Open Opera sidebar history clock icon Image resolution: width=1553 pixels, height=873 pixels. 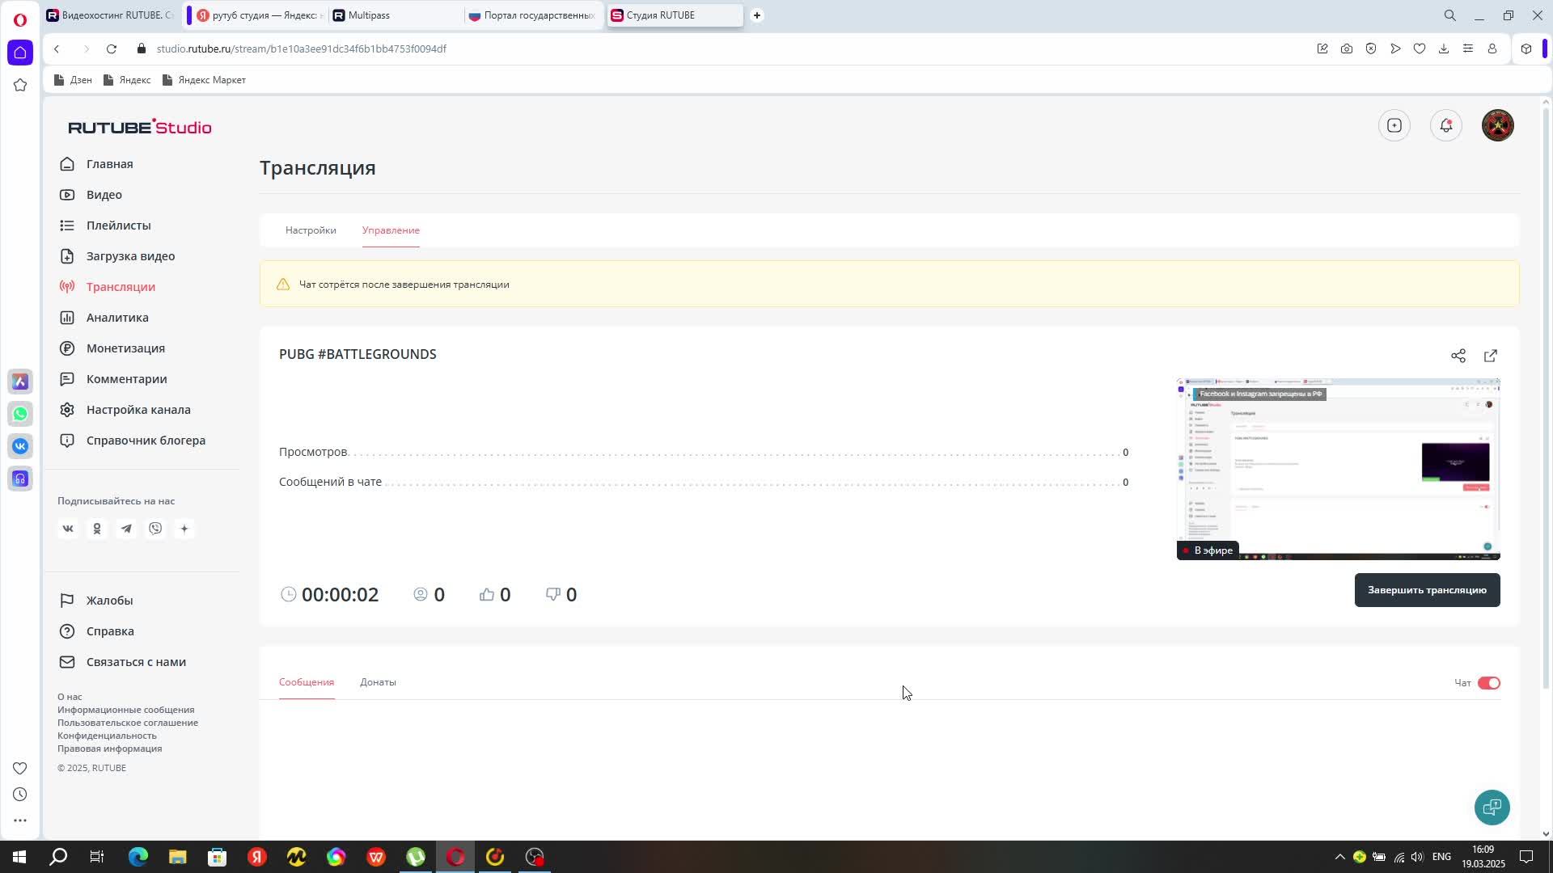20,795
